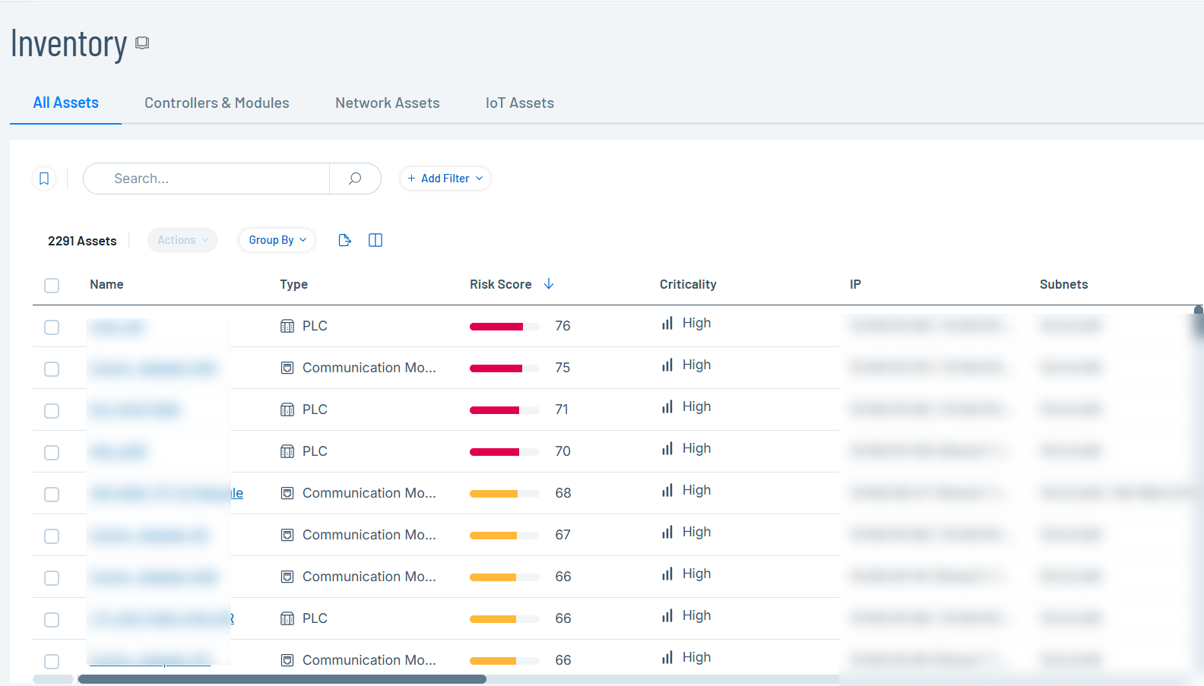The image size is (1204, 686).
Task: Switch to Controllers & Modules tab
Action: [217, 103]
